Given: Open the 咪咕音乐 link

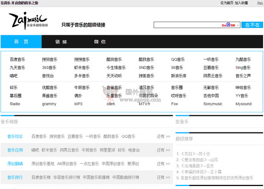Looking at the screenshot, I should [243, 87].
